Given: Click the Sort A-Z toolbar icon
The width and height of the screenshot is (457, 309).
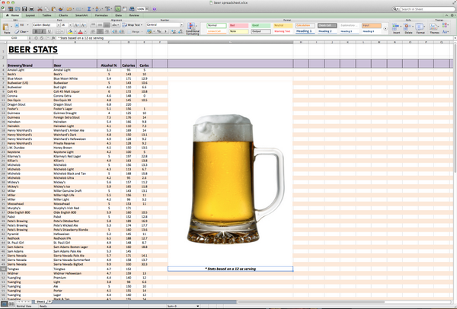Looking at the screenshot, I should pyautogui.click(x=97, y=9).
